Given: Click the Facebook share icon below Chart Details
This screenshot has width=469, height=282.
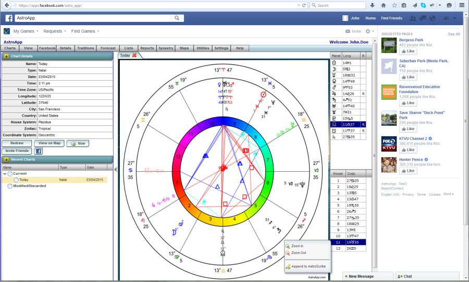Looking at the screenshot, I should [39, 151].
